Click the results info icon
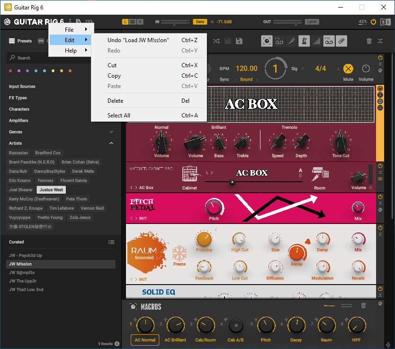The width and height of the screenshot is (395, 349). point(117,344)
